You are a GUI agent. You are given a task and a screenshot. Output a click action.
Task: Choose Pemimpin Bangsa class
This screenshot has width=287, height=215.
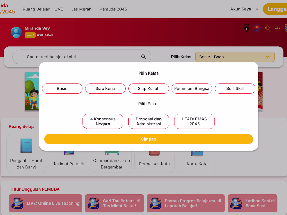point(192,89)
